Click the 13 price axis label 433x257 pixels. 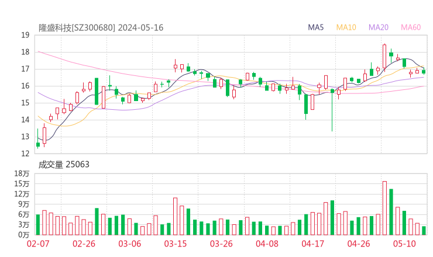(25, 137)
